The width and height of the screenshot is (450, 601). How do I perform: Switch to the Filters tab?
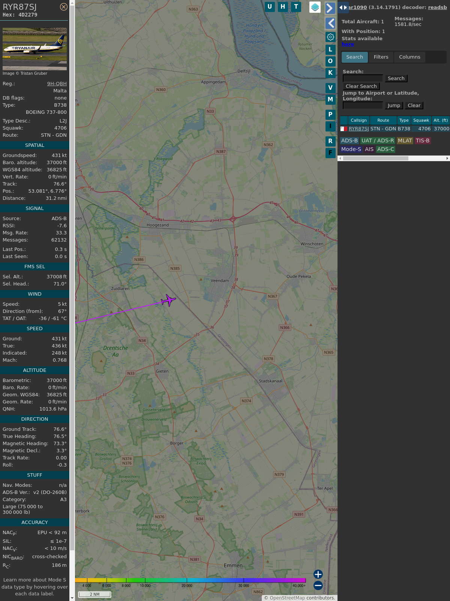(x=381, y=57)
